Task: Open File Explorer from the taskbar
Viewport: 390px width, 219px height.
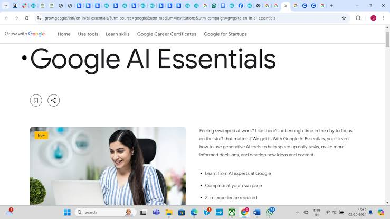Action: click(x=169, y=212)
